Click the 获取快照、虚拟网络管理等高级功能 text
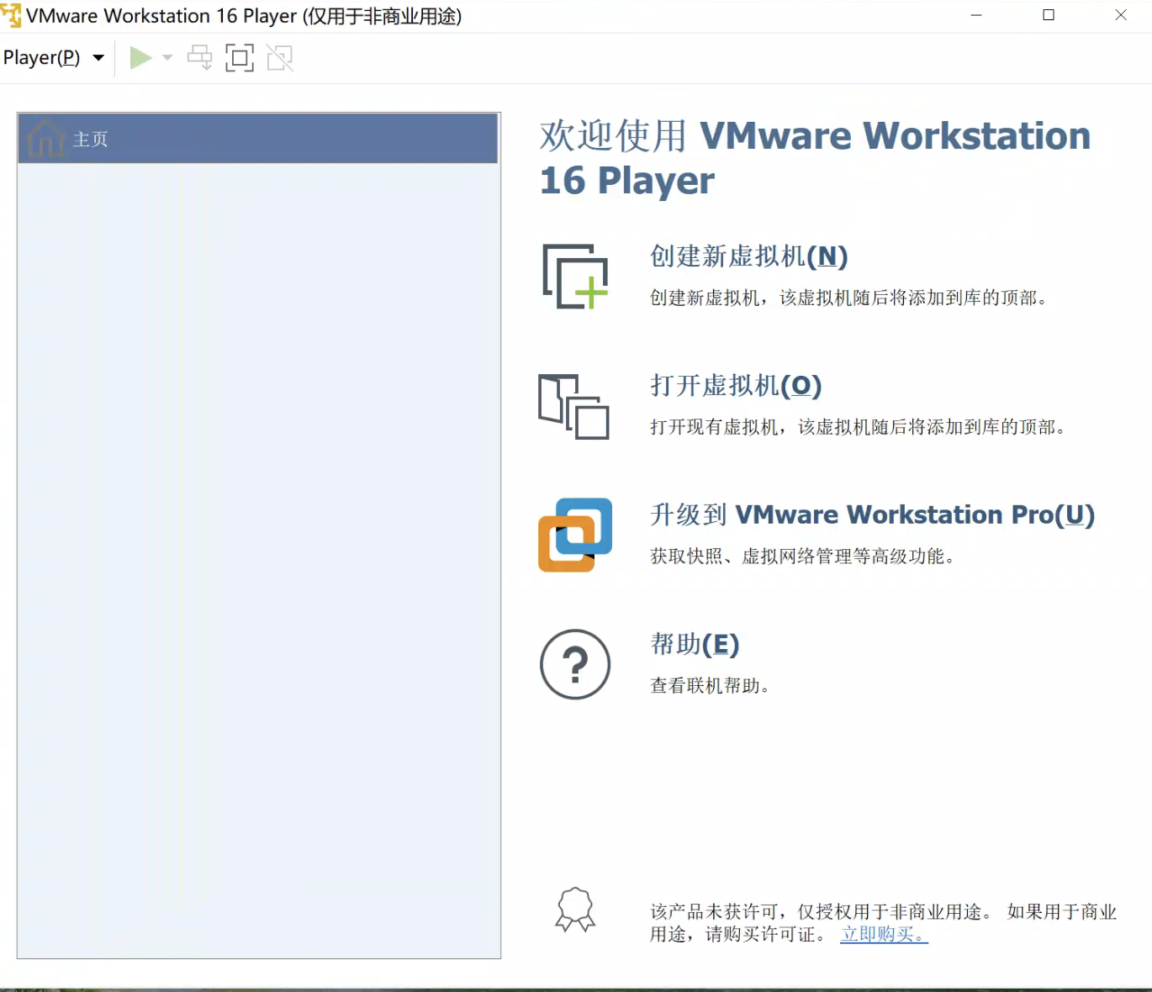The height and width of the screenshot is (992, 1152). [803, 557]
